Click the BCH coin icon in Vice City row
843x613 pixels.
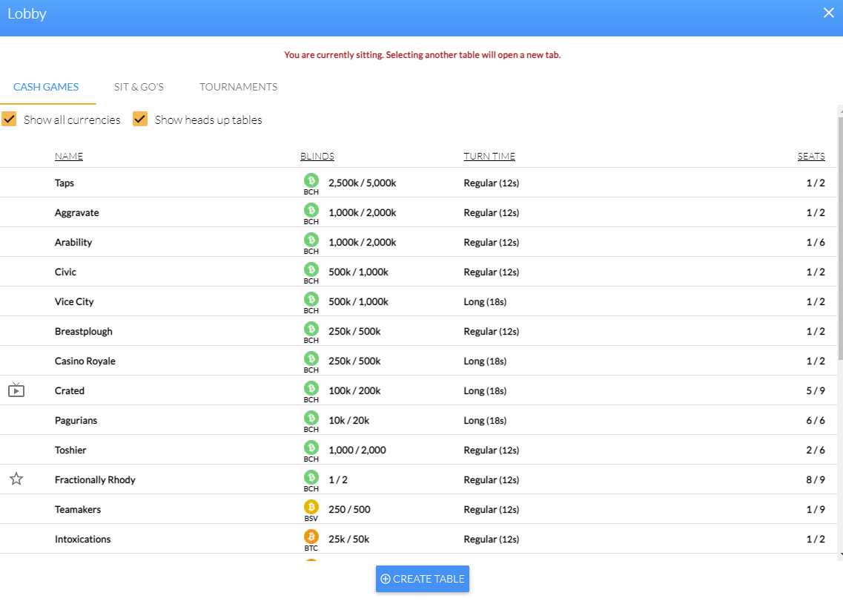(311, 298)
